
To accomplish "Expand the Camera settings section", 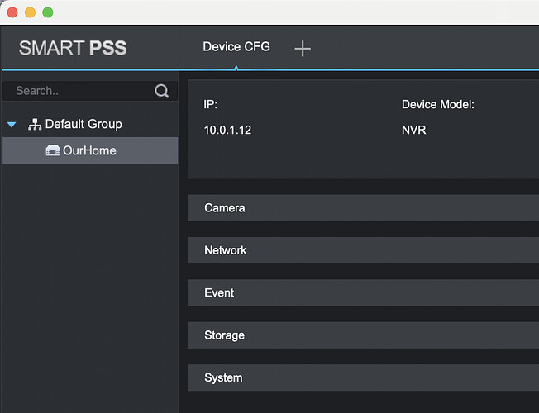I will click(363, 208).
